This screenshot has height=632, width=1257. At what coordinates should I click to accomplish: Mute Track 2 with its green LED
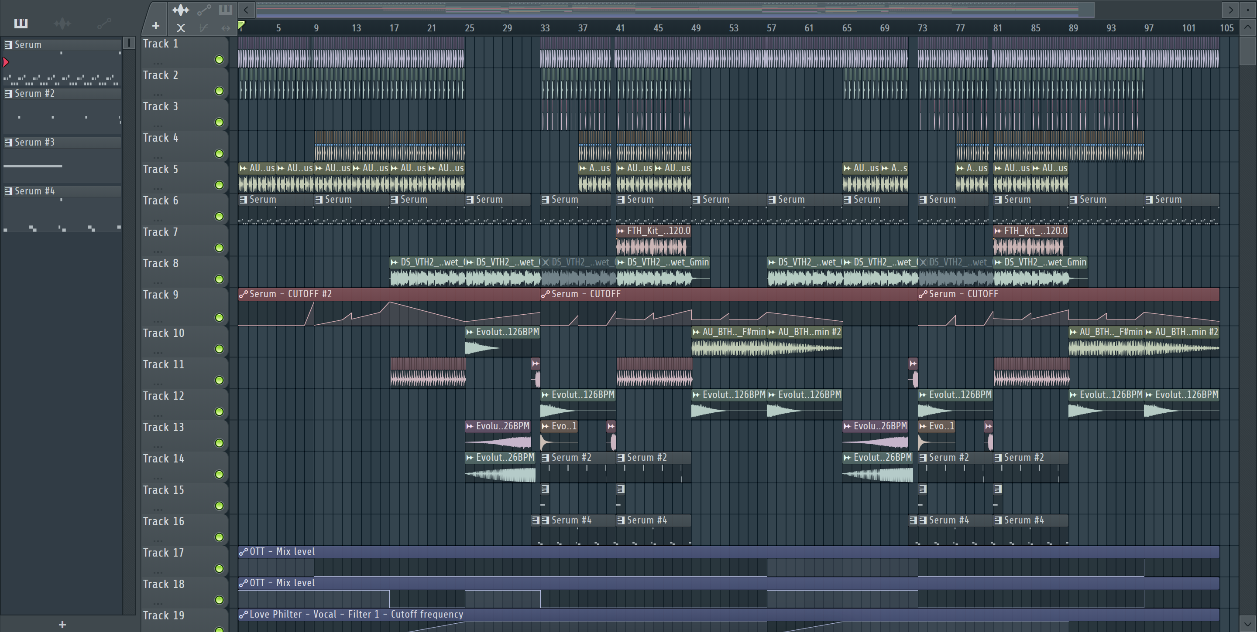(x=219, y=91)
